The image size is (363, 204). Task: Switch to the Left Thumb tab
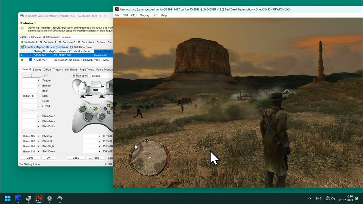pos(71,69)
